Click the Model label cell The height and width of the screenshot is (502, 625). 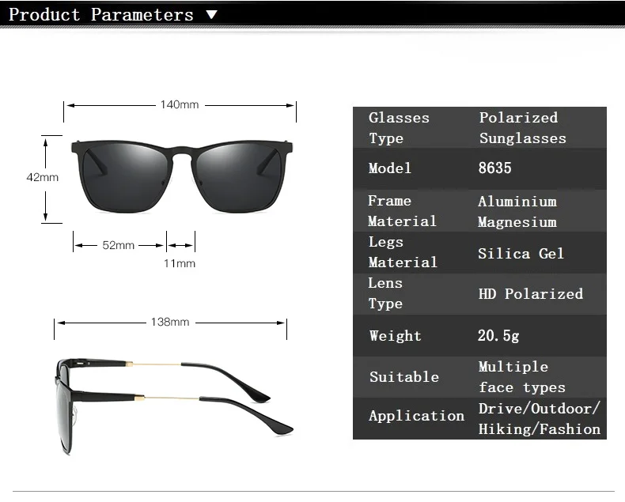point(389,168)
